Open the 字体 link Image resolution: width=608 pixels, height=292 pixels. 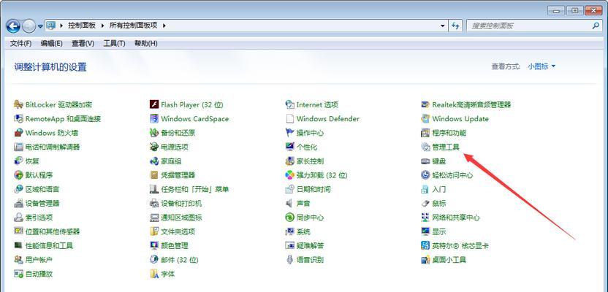click(x=168, y=274)
